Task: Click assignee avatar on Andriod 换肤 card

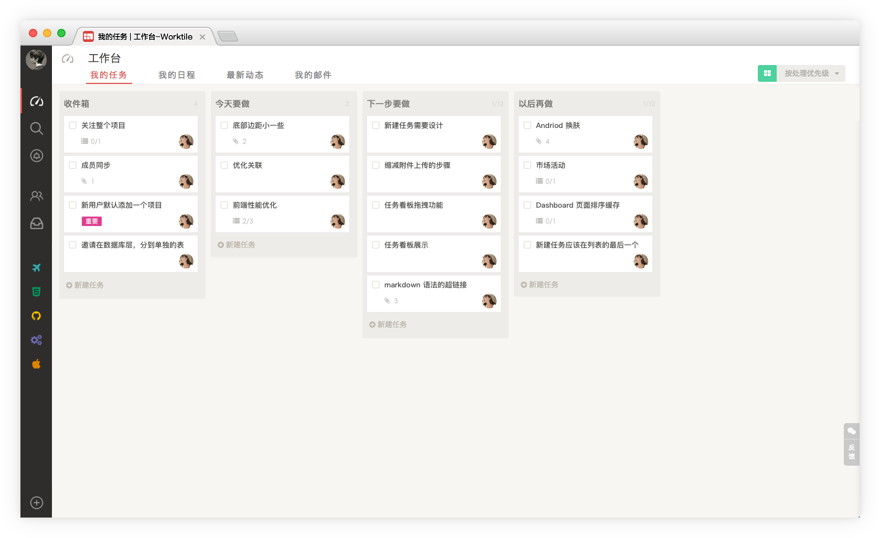Action: (x=641, y=142)
